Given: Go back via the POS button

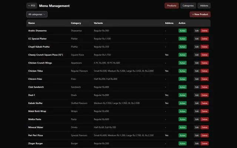Looking at the screenshot, I should click(32, 6).
